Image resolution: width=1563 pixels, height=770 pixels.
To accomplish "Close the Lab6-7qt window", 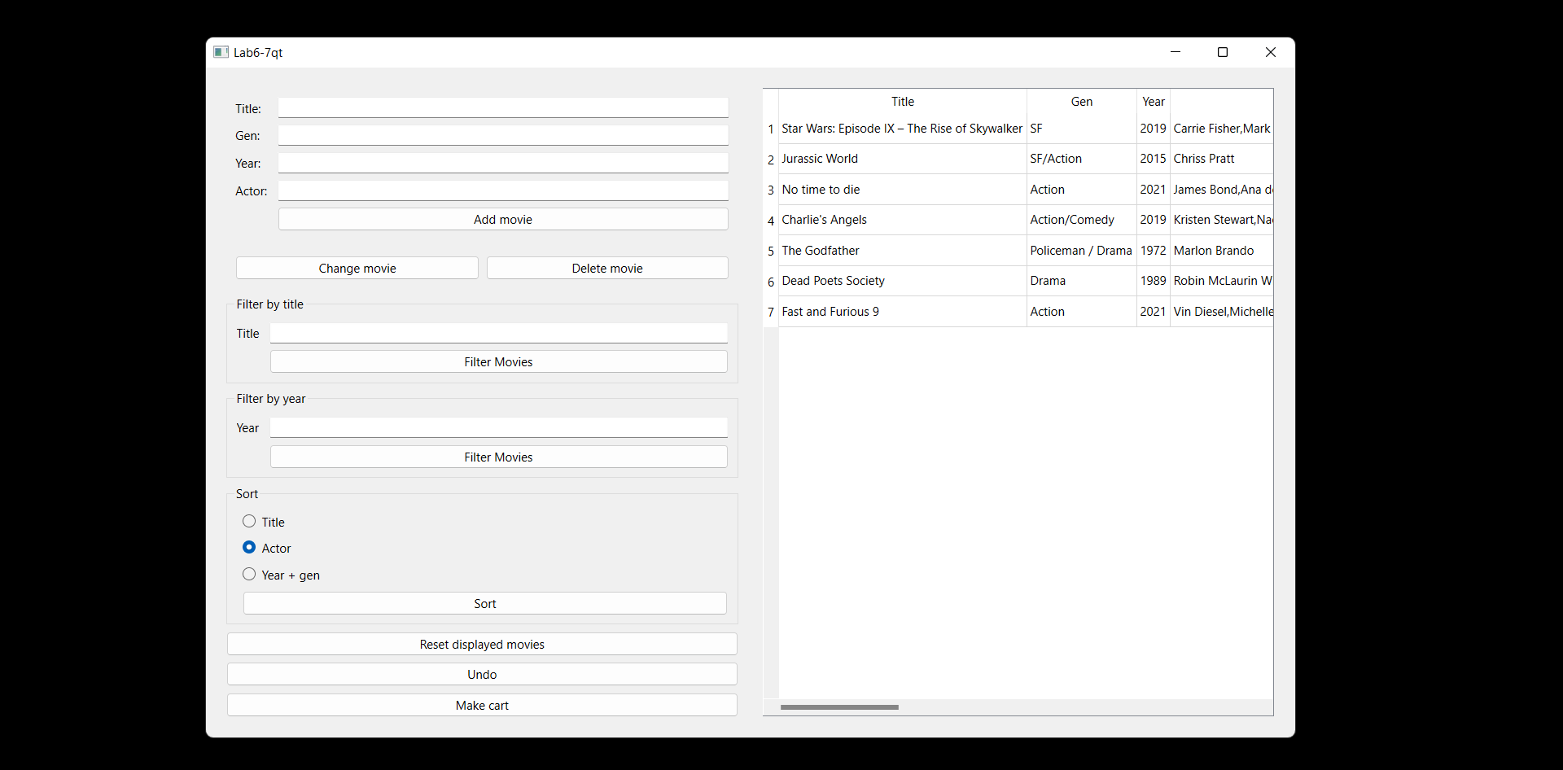I will 1271,52.
